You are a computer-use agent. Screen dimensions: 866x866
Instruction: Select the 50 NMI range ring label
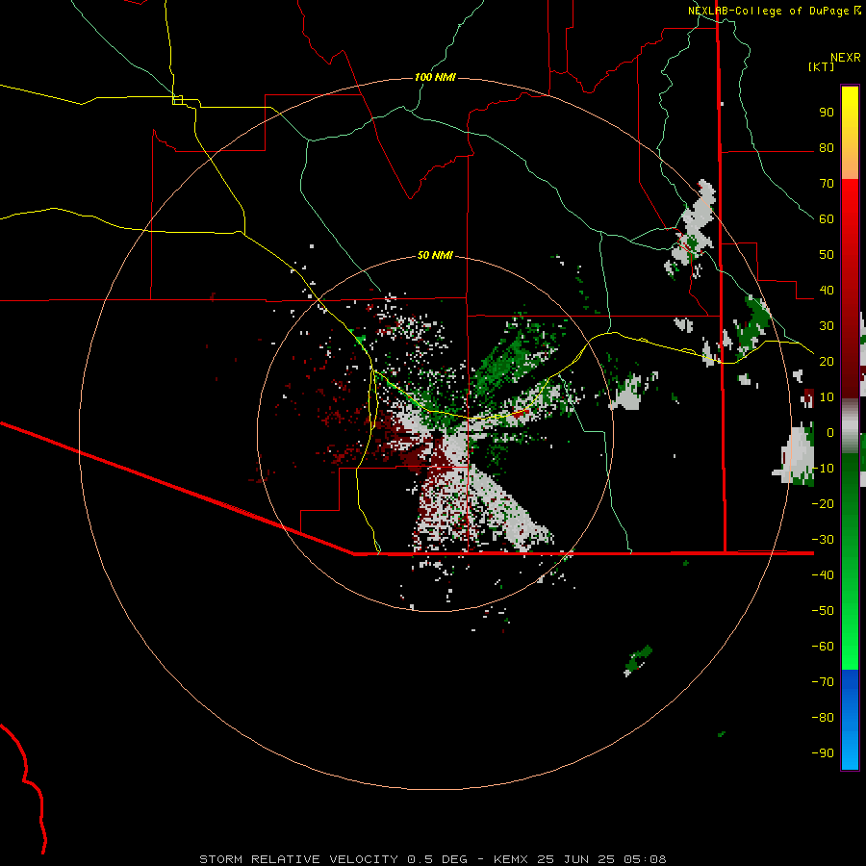tap(435, 255)
